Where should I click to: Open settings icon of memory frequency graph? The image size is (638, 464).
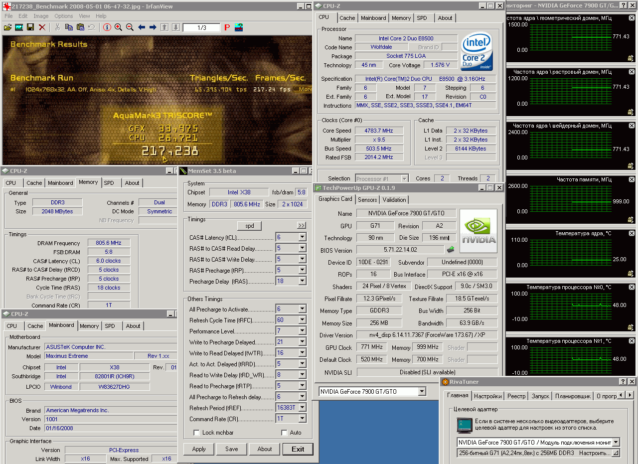point(631,219)
